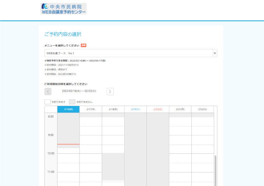Pick the 10:00 slot on 2/21(月)
The width and height of the screenshot is (264, 186).
coord(180,158)
